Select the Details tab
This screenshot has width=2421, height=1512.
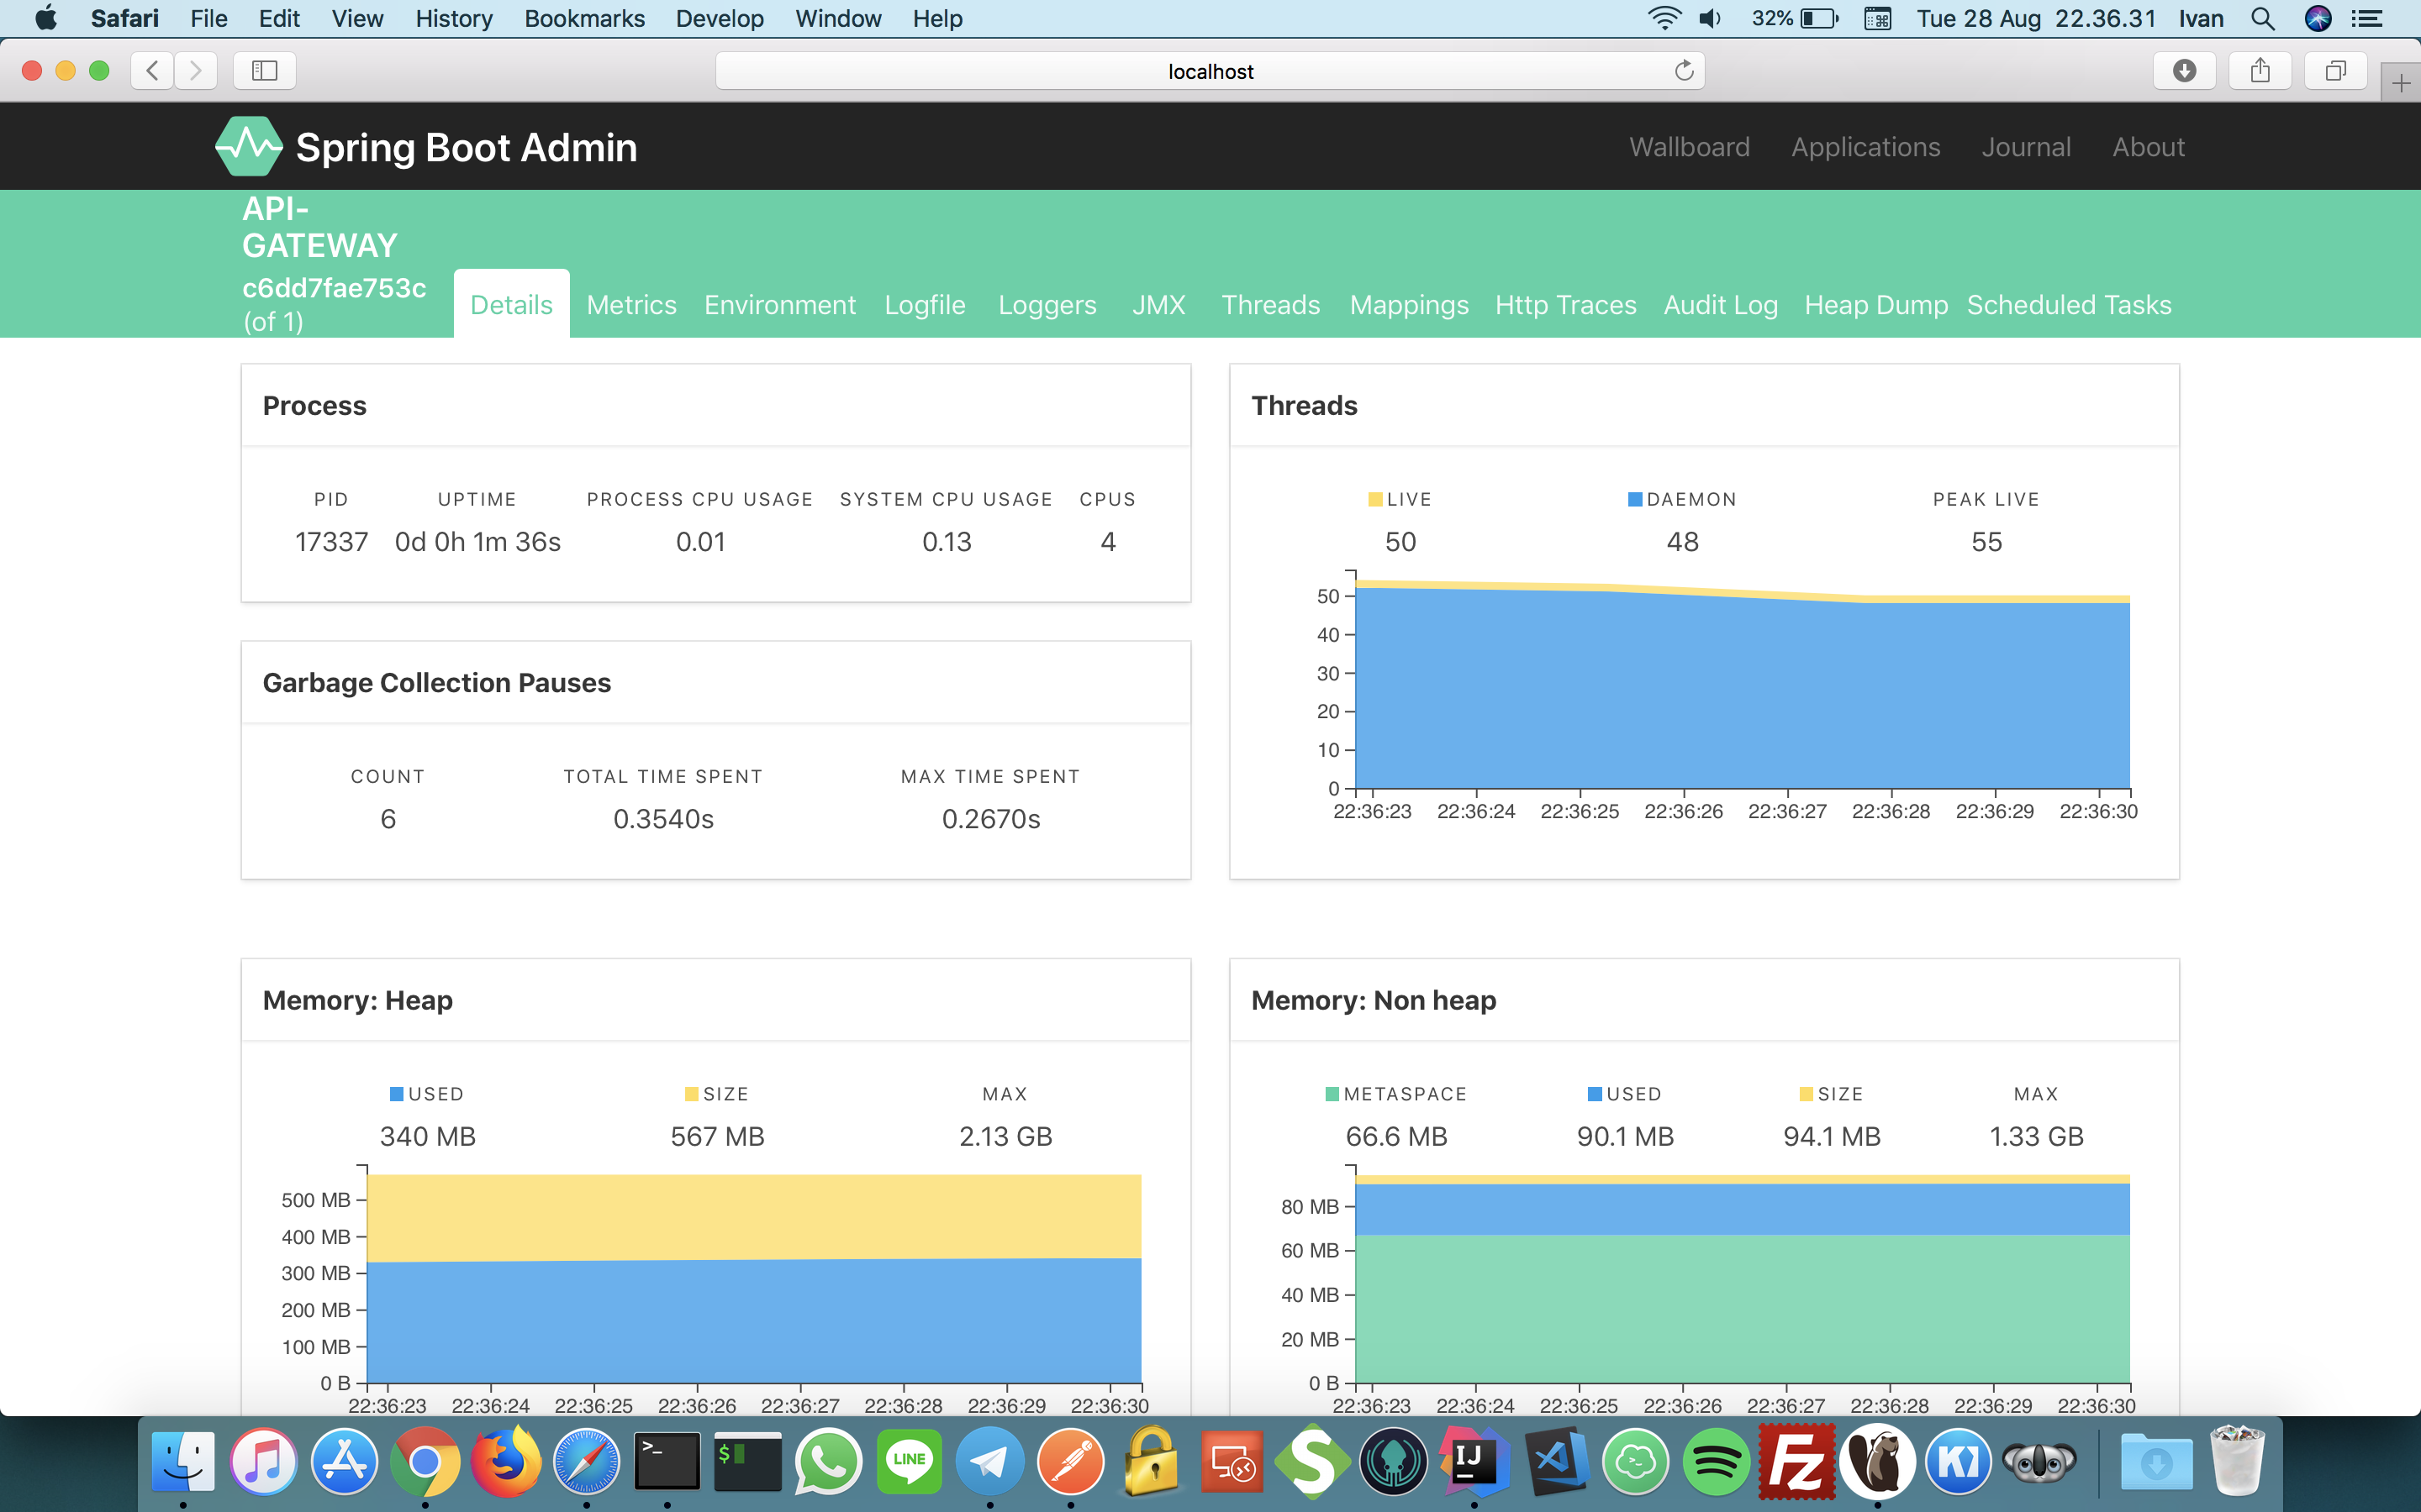pos(511,304)
